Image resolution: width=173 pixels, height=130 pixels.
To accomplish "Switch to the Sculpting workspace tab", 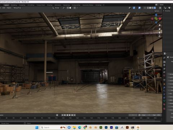I will tap(22, 5).
